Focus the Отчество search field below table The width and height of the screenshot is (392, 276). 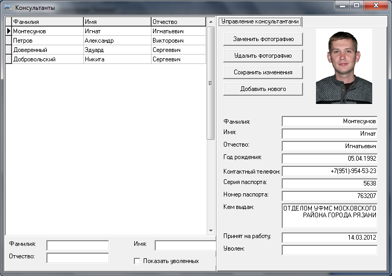click(78, 258)
